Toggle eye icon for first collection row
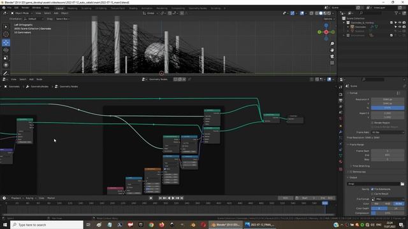Screen dimensions: 408x229 pos(400,23)
